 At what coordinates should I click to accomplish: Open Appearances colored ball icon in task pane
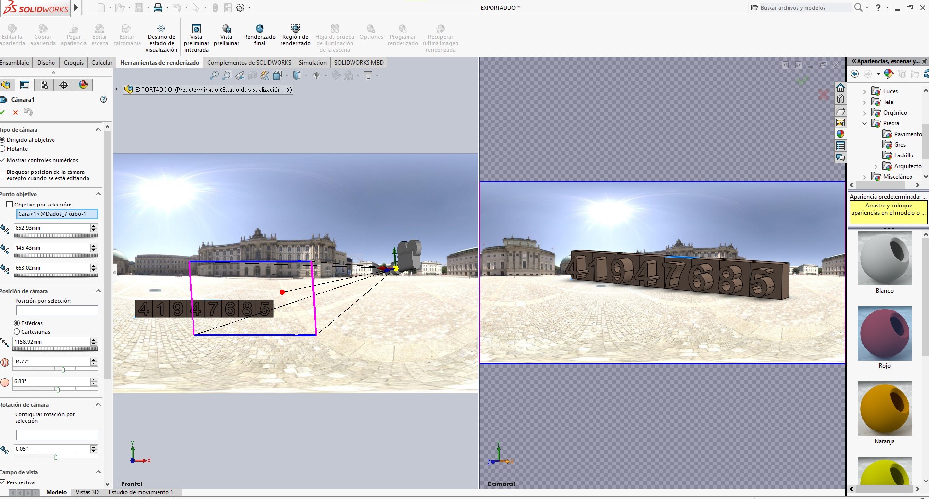(x=841, y=134)
